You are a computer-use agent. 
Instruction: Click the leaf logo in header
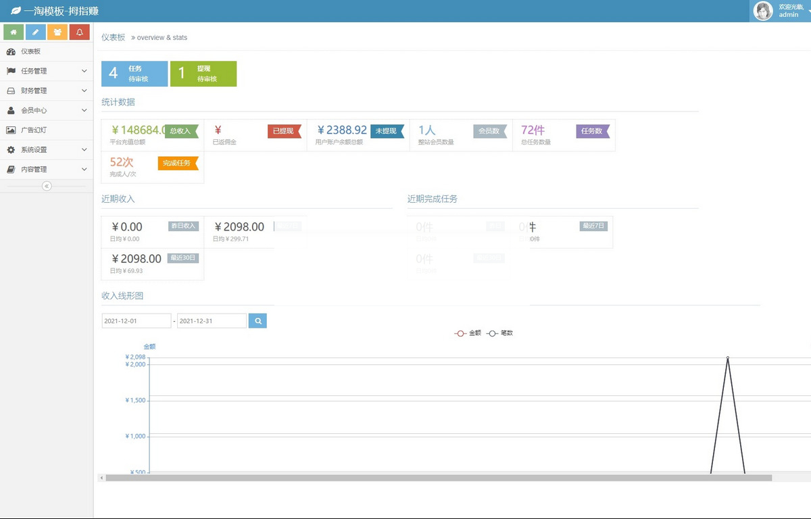15,11
